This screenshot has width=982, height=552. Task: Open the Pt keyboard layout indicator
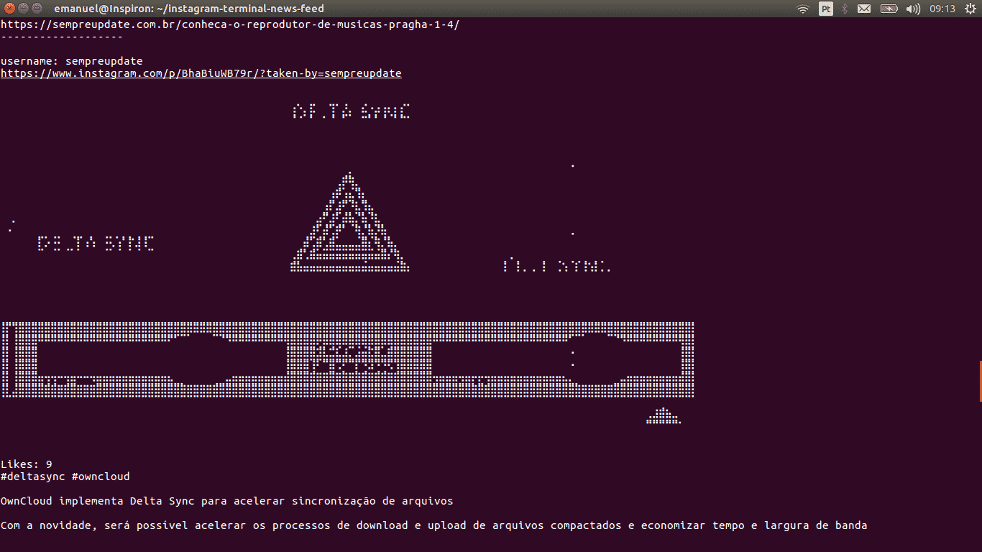coord(826,9)
